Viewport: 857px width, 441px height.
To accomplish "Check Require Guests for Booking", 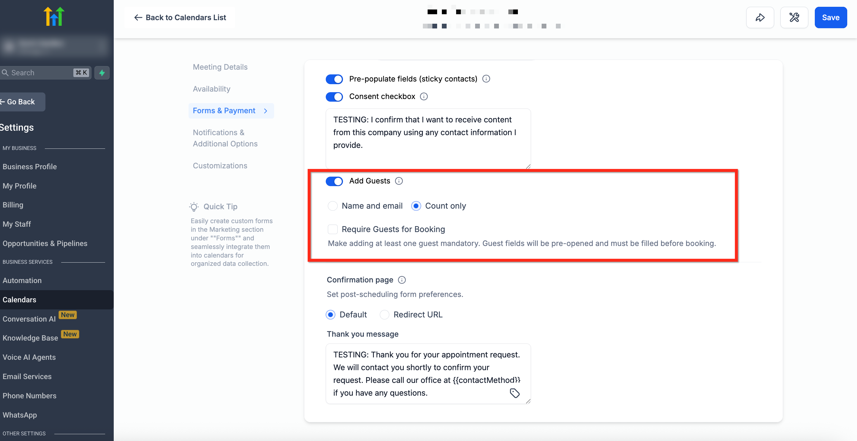I will (332, 229).
